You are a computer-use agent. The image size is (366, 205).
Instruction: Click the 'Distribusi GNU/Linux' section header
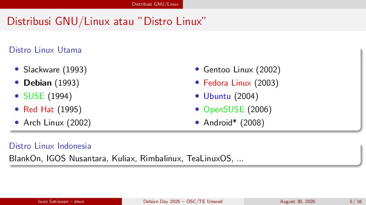point(155,4)
